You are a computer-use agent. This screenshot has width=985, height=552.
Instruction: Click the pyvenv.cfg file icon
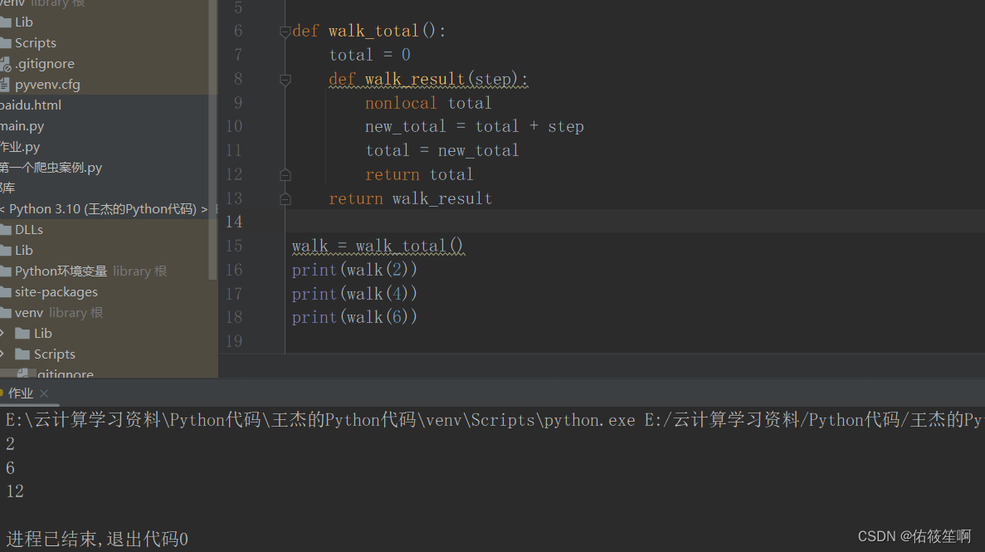[5, 84]
